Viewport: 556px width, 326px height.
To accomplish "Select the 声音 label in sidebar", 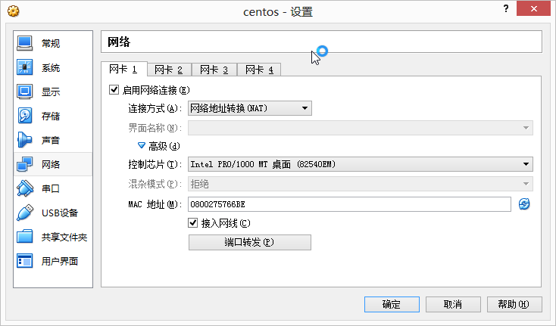I will pos(51,140).
